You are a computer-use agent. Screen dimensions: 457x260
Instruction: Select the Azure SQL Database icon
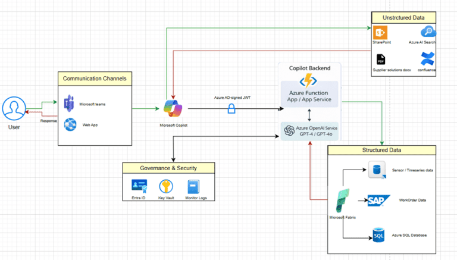coord(378,235)
